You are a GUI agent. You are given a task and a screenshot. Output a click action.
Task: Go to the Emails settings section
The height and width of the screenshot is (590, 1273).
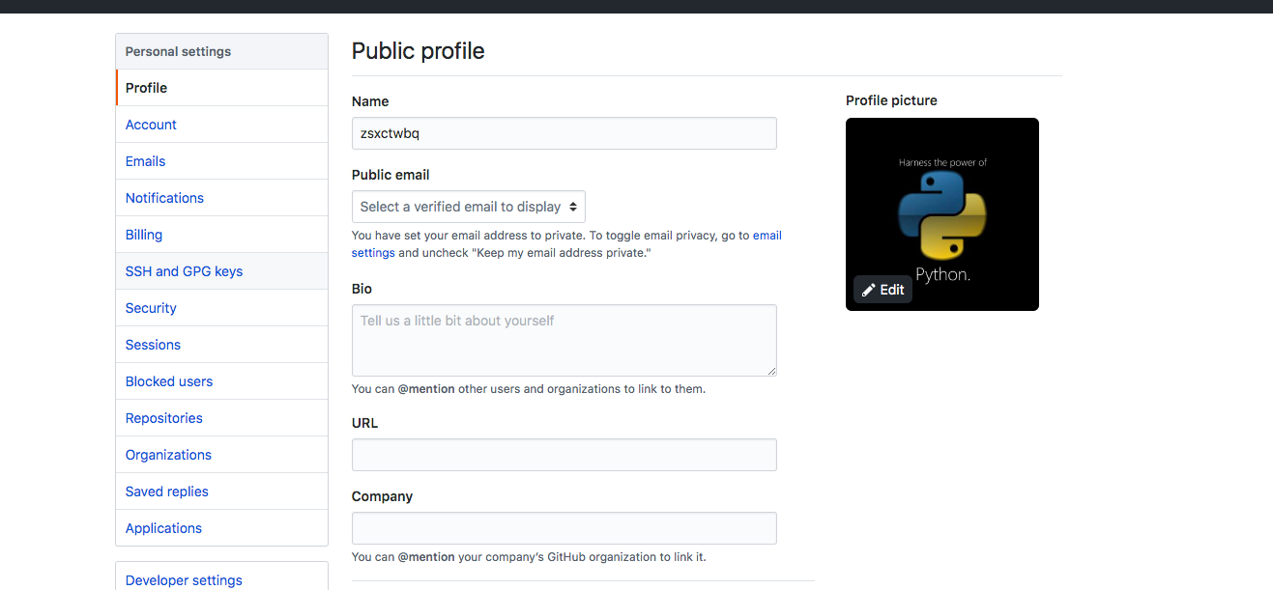pos(221,161)
